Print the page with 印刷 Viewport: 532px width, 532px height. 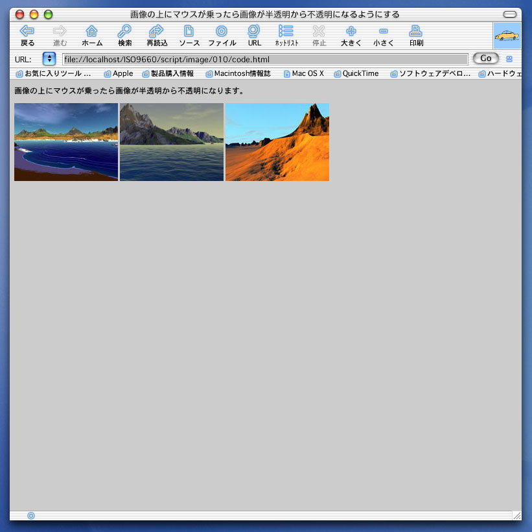click(x=416, y=35)
